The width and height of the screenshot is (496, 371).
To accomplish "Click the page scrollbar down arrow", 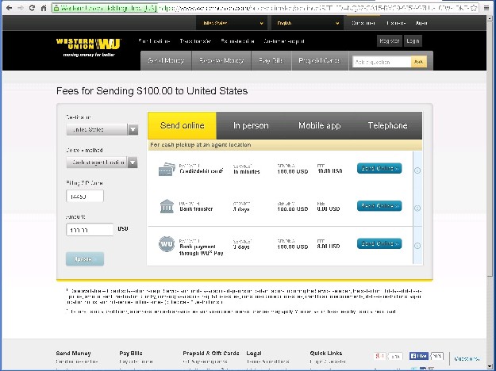I will [x=490, y=366].
